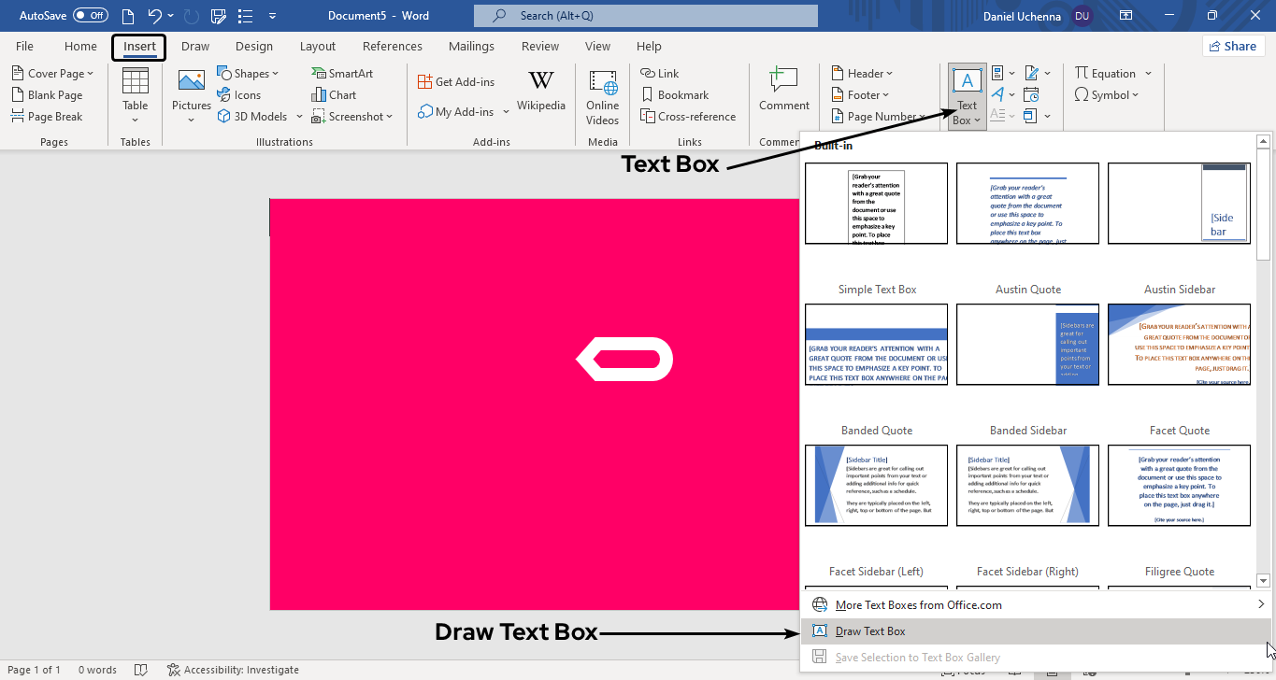
Task: Open the Table dropdown
Action: (136, 95)
